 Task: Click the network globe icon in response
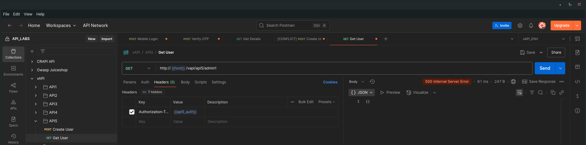pos(513,82)
